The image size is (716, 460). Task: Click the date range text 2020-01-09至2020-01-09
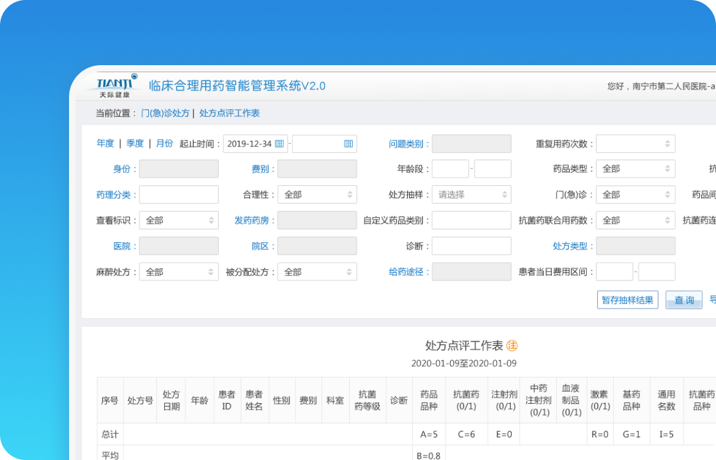(464, 364)
